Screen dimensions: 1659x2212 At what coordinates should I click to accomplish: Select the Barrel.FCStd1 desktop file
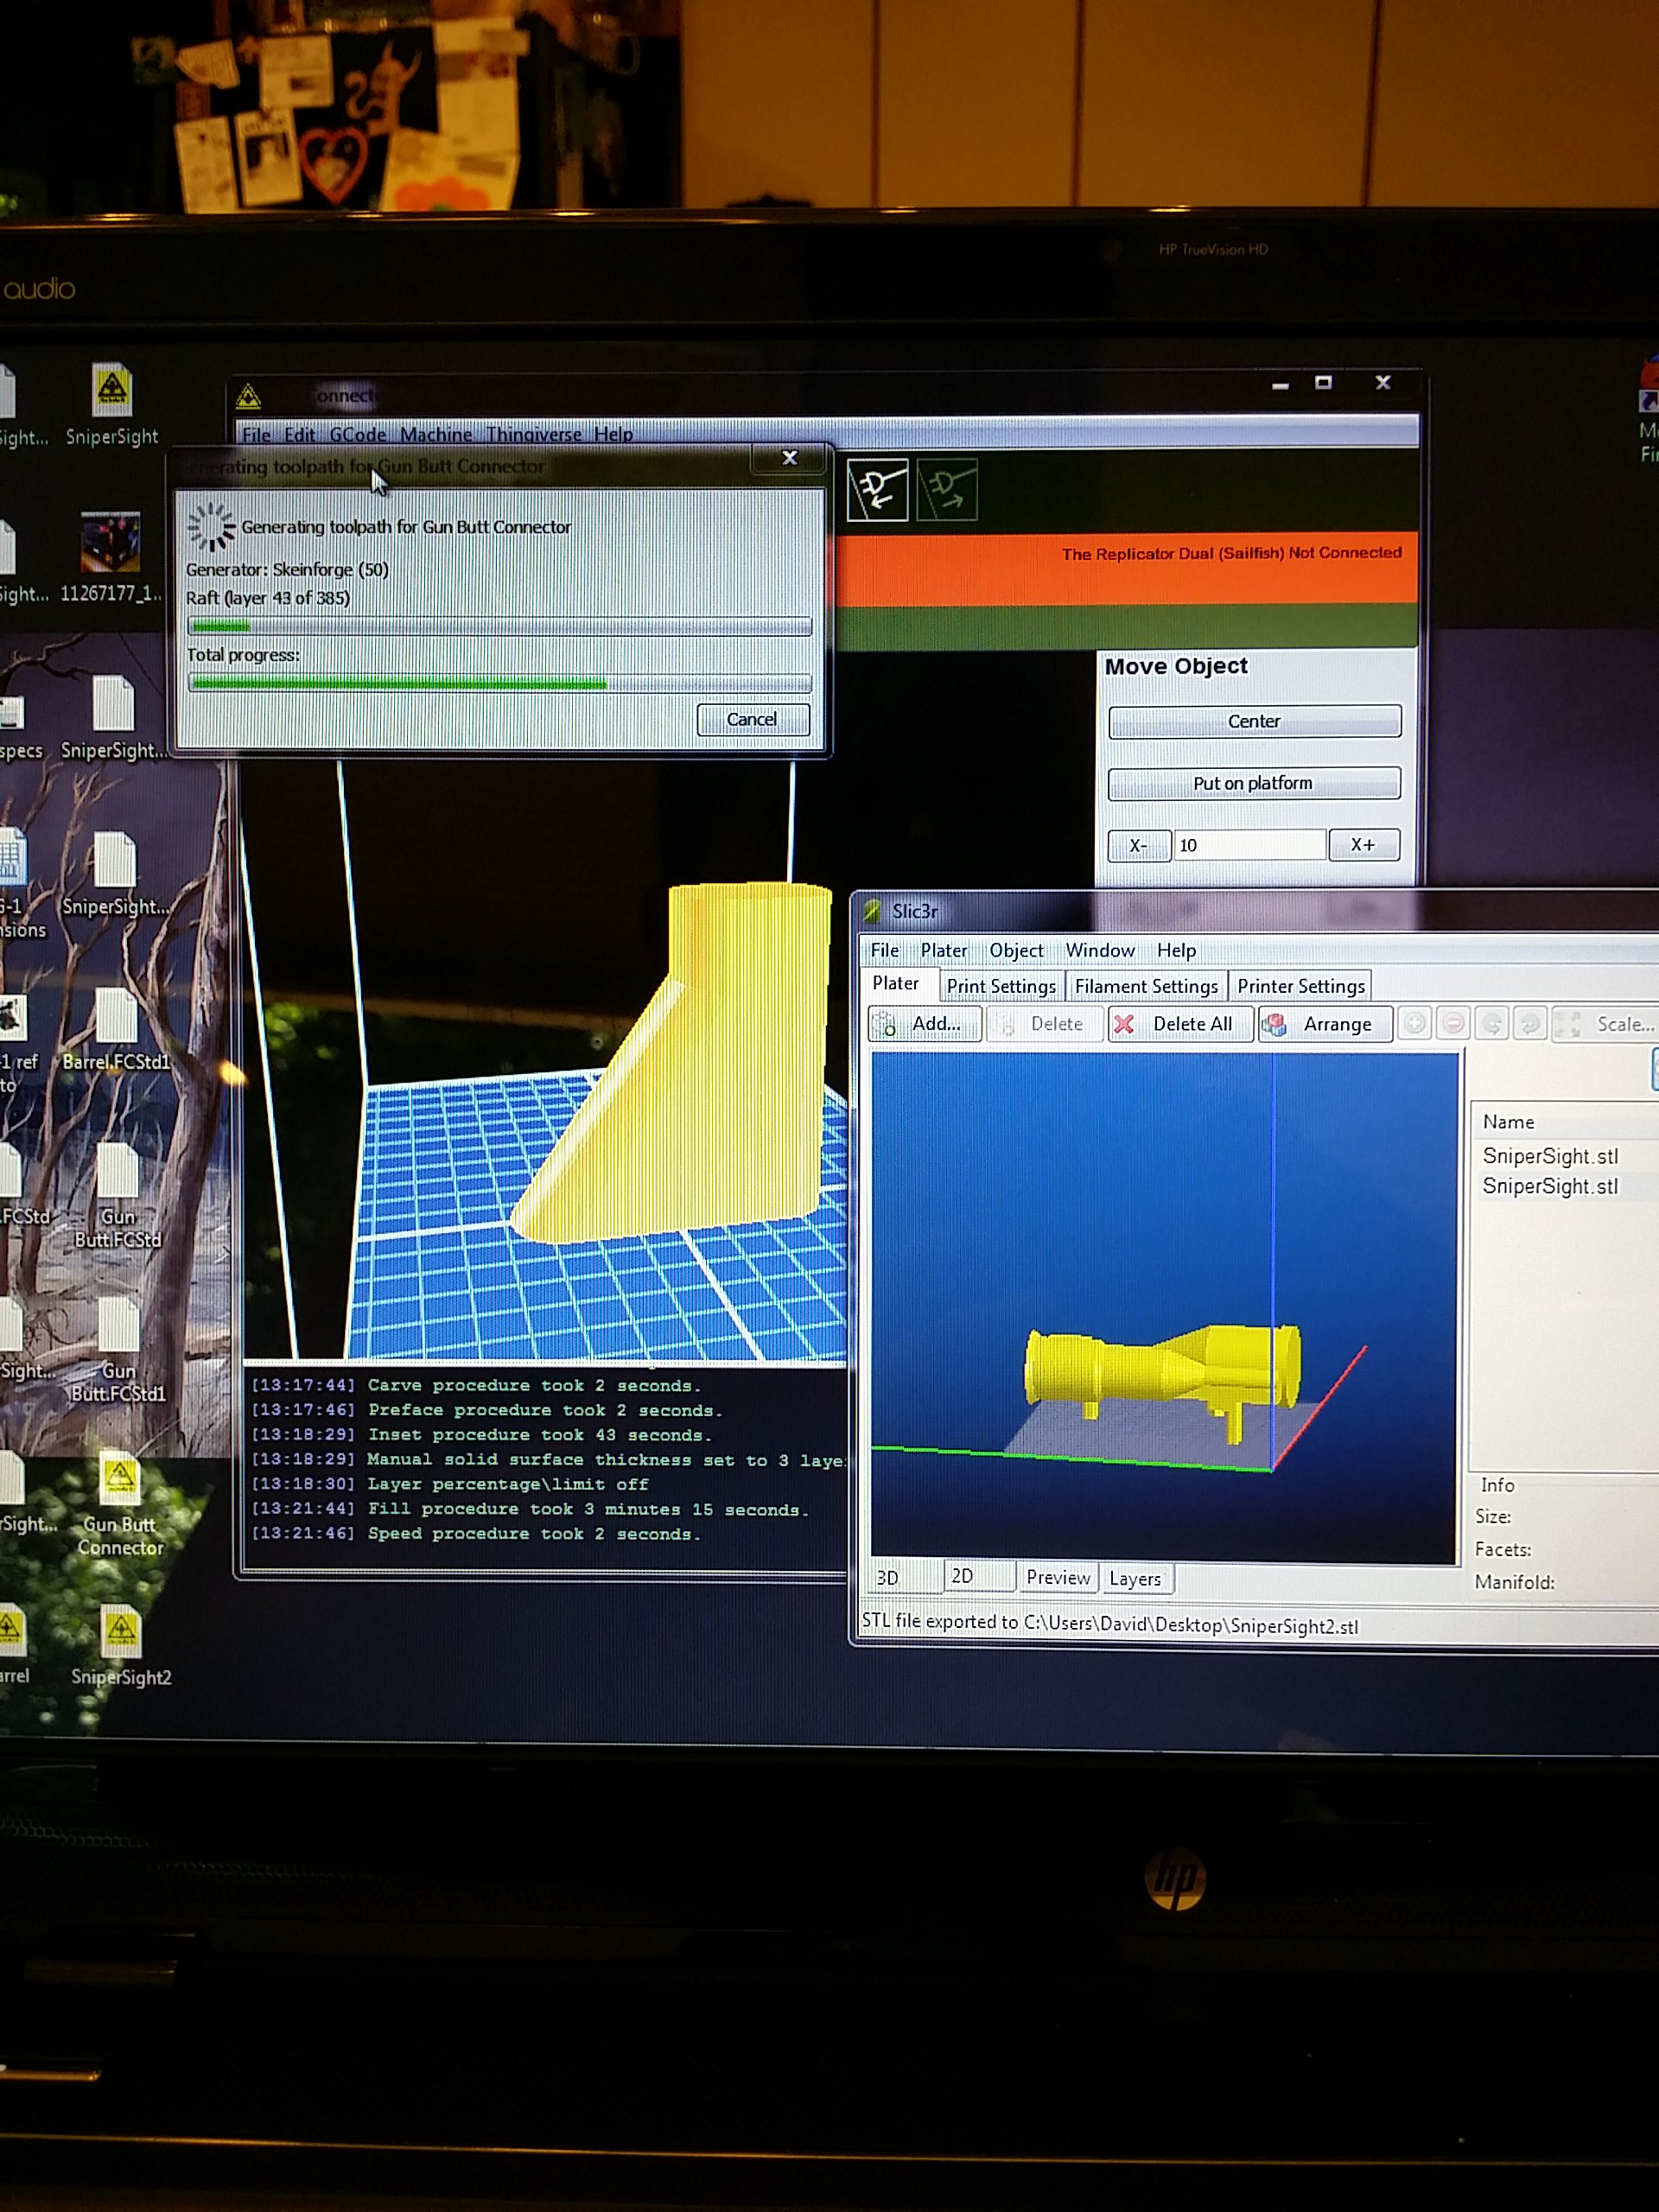coord(116,1030)
